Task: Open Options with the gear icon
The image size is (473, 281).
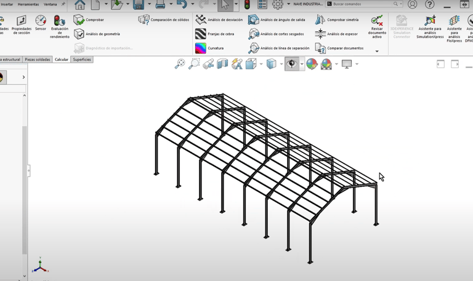Action: coord(278,4)
